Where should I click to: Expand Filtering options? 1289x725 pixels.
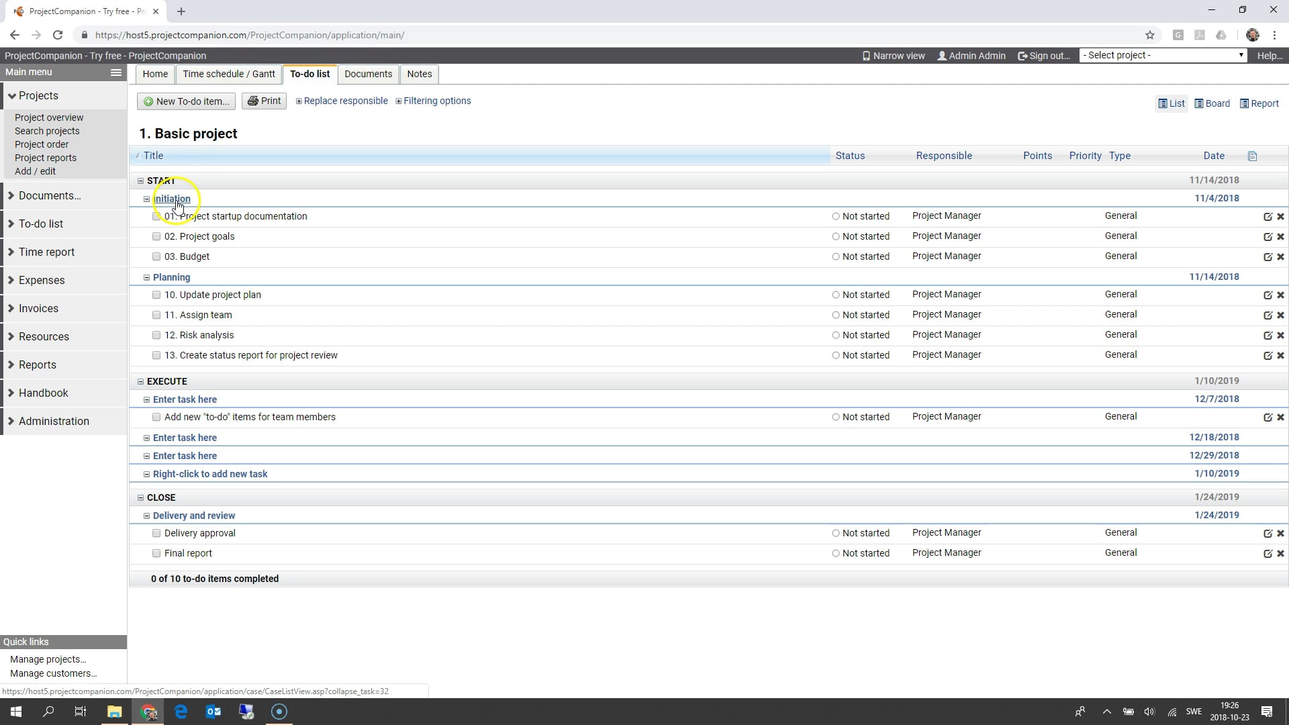[433, 101]
